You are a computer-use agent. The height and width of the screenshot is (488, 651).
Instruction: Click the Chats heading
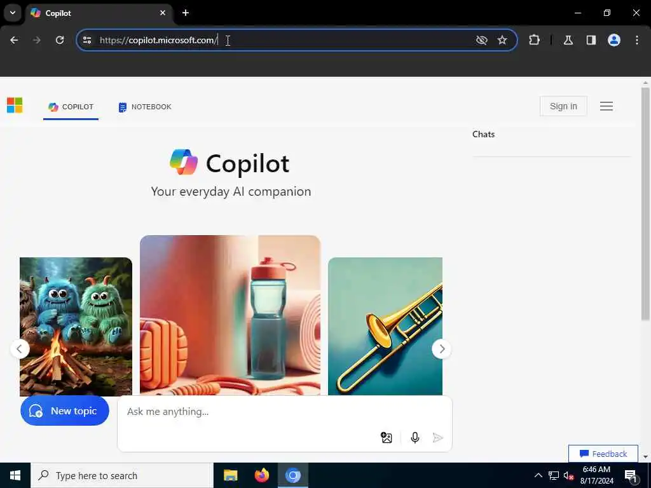(x=483, y=134)
